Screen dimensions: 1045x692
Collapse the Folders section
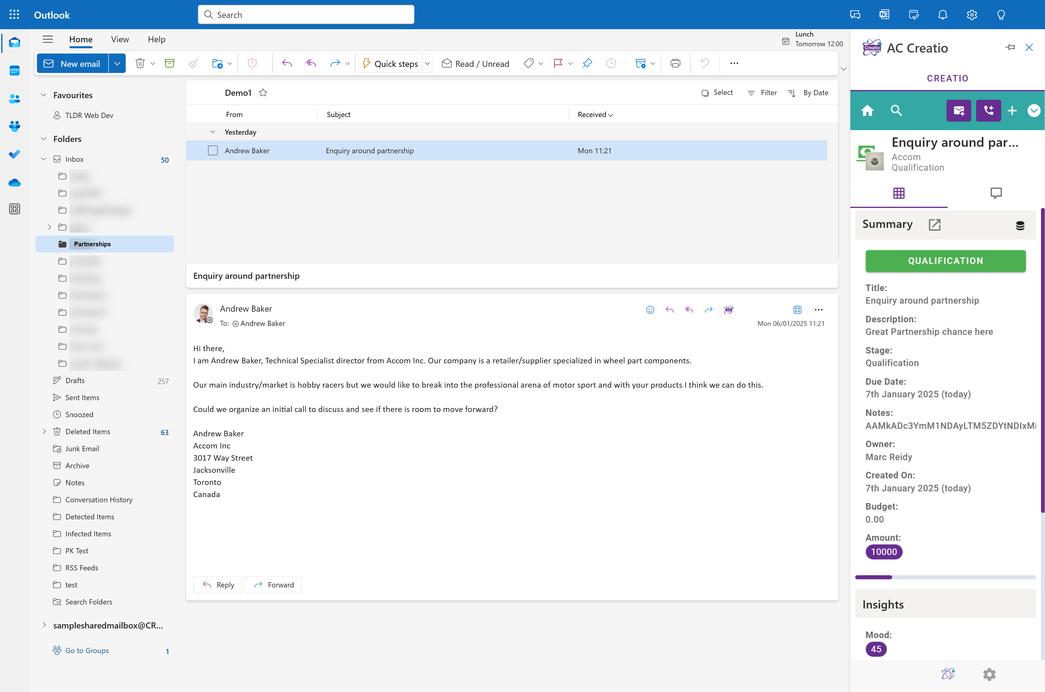43,139
